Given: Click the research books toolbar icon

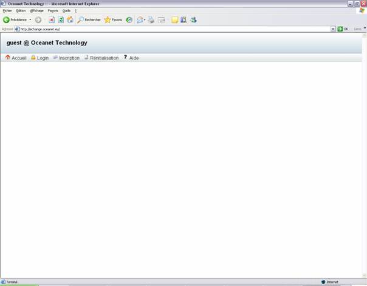Looking at the screenshot, I should (x=184, y=20).
